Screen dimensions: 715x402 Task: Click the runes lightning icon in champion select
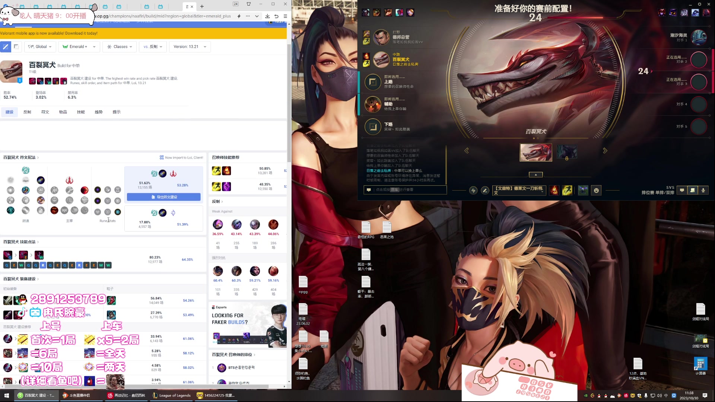[473, 190]
